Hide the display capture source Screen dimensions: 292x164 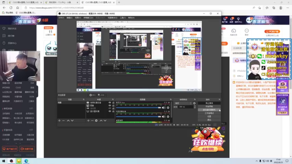(x=110, y=111)
